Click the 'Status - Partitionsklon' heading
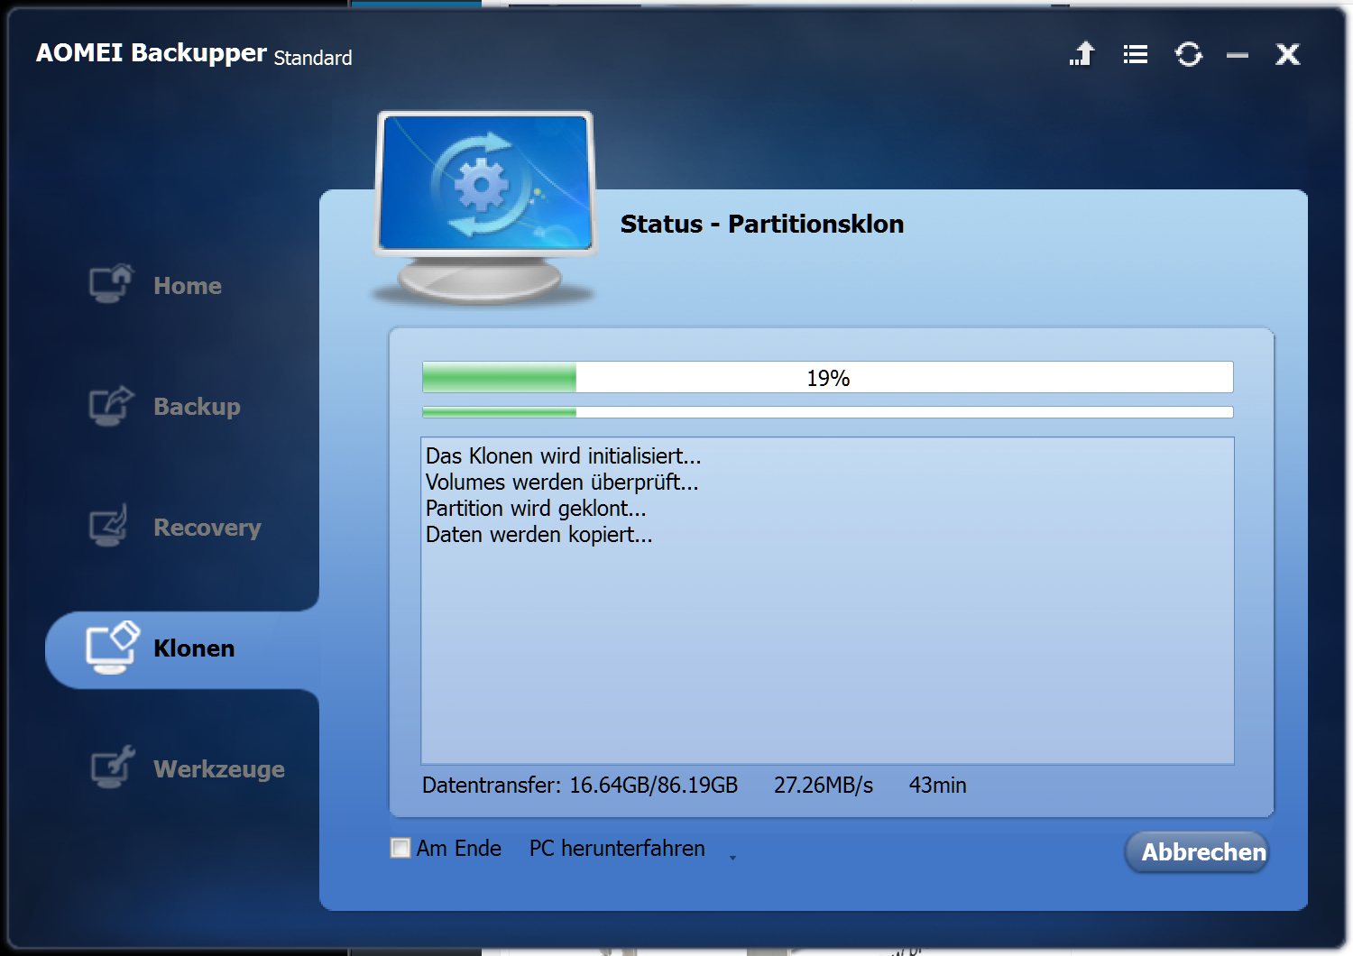Screen dimensions: 1353x956 [x=762, y=224]
